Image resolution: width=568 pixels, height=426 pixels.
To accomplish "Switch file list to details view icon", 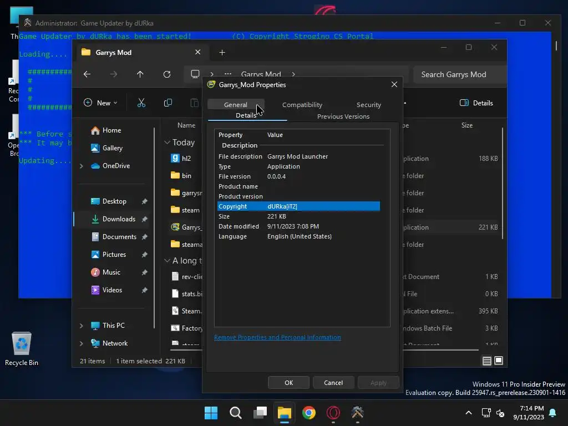I will [x=487, y=361].
